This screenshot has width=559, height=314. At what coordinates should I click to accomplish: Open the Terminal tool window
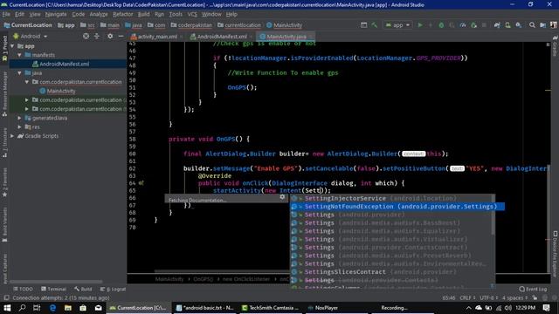(53, 289)
